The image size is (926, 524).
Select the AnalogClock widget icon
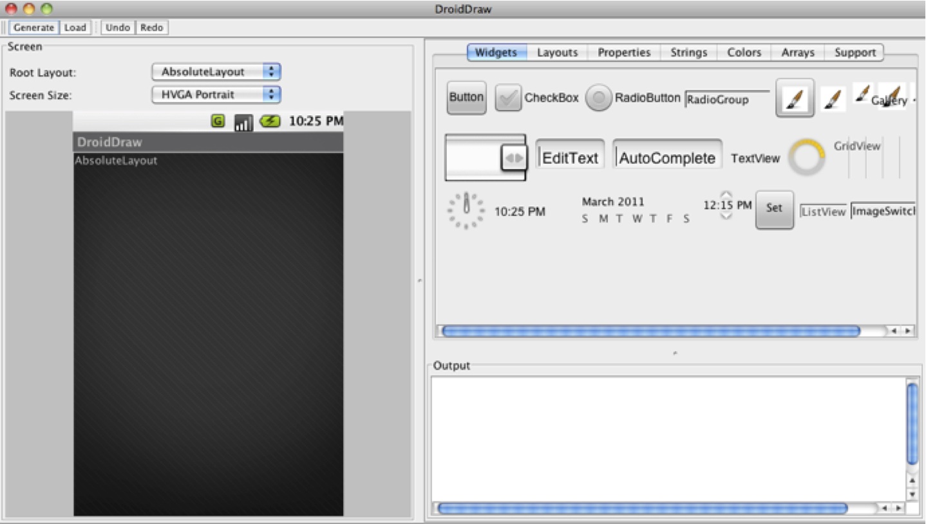[x=466, y=210]
